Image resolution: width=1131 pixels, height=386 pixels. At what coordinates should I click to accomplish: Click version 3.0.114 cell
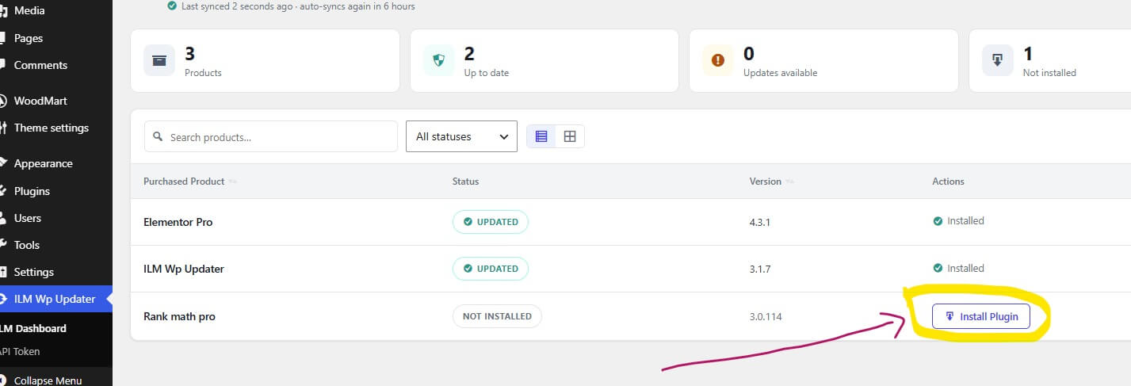tap(766, 316)
